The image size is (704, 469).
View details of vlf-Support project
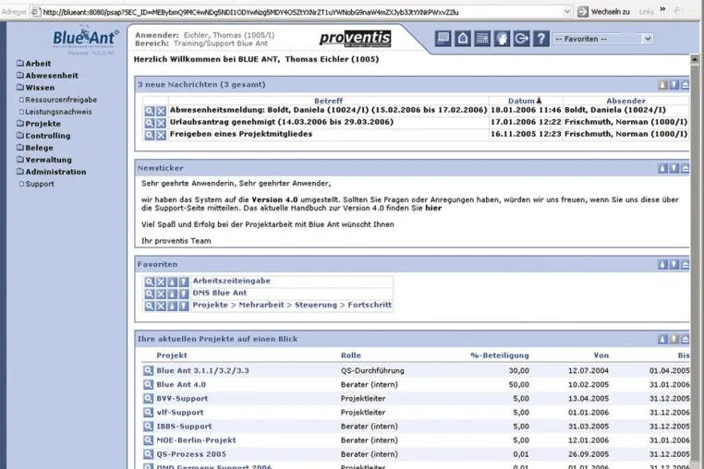point(148,413)
